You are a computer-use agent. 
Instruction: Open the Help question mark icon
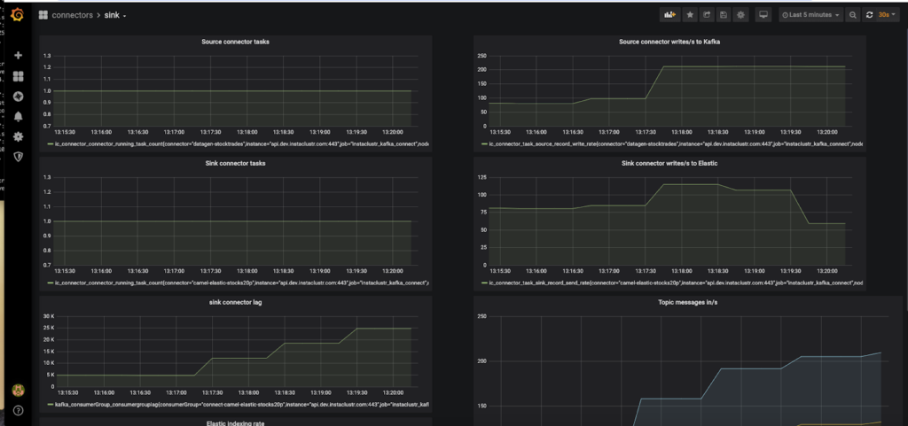(x=18, y=410)
